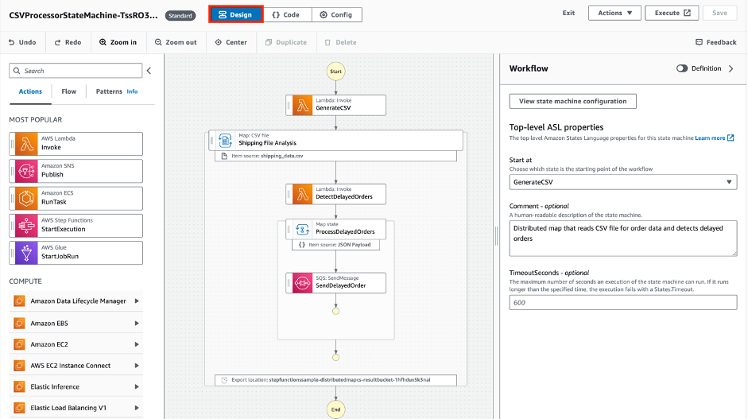The image size is (748, 419).
Task: Select the Patterns tab
Action: (x=109, y=91)
